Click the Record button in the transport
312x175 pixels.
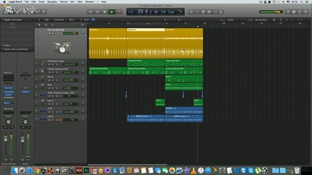pyautogui.click(x=119, y=12)
